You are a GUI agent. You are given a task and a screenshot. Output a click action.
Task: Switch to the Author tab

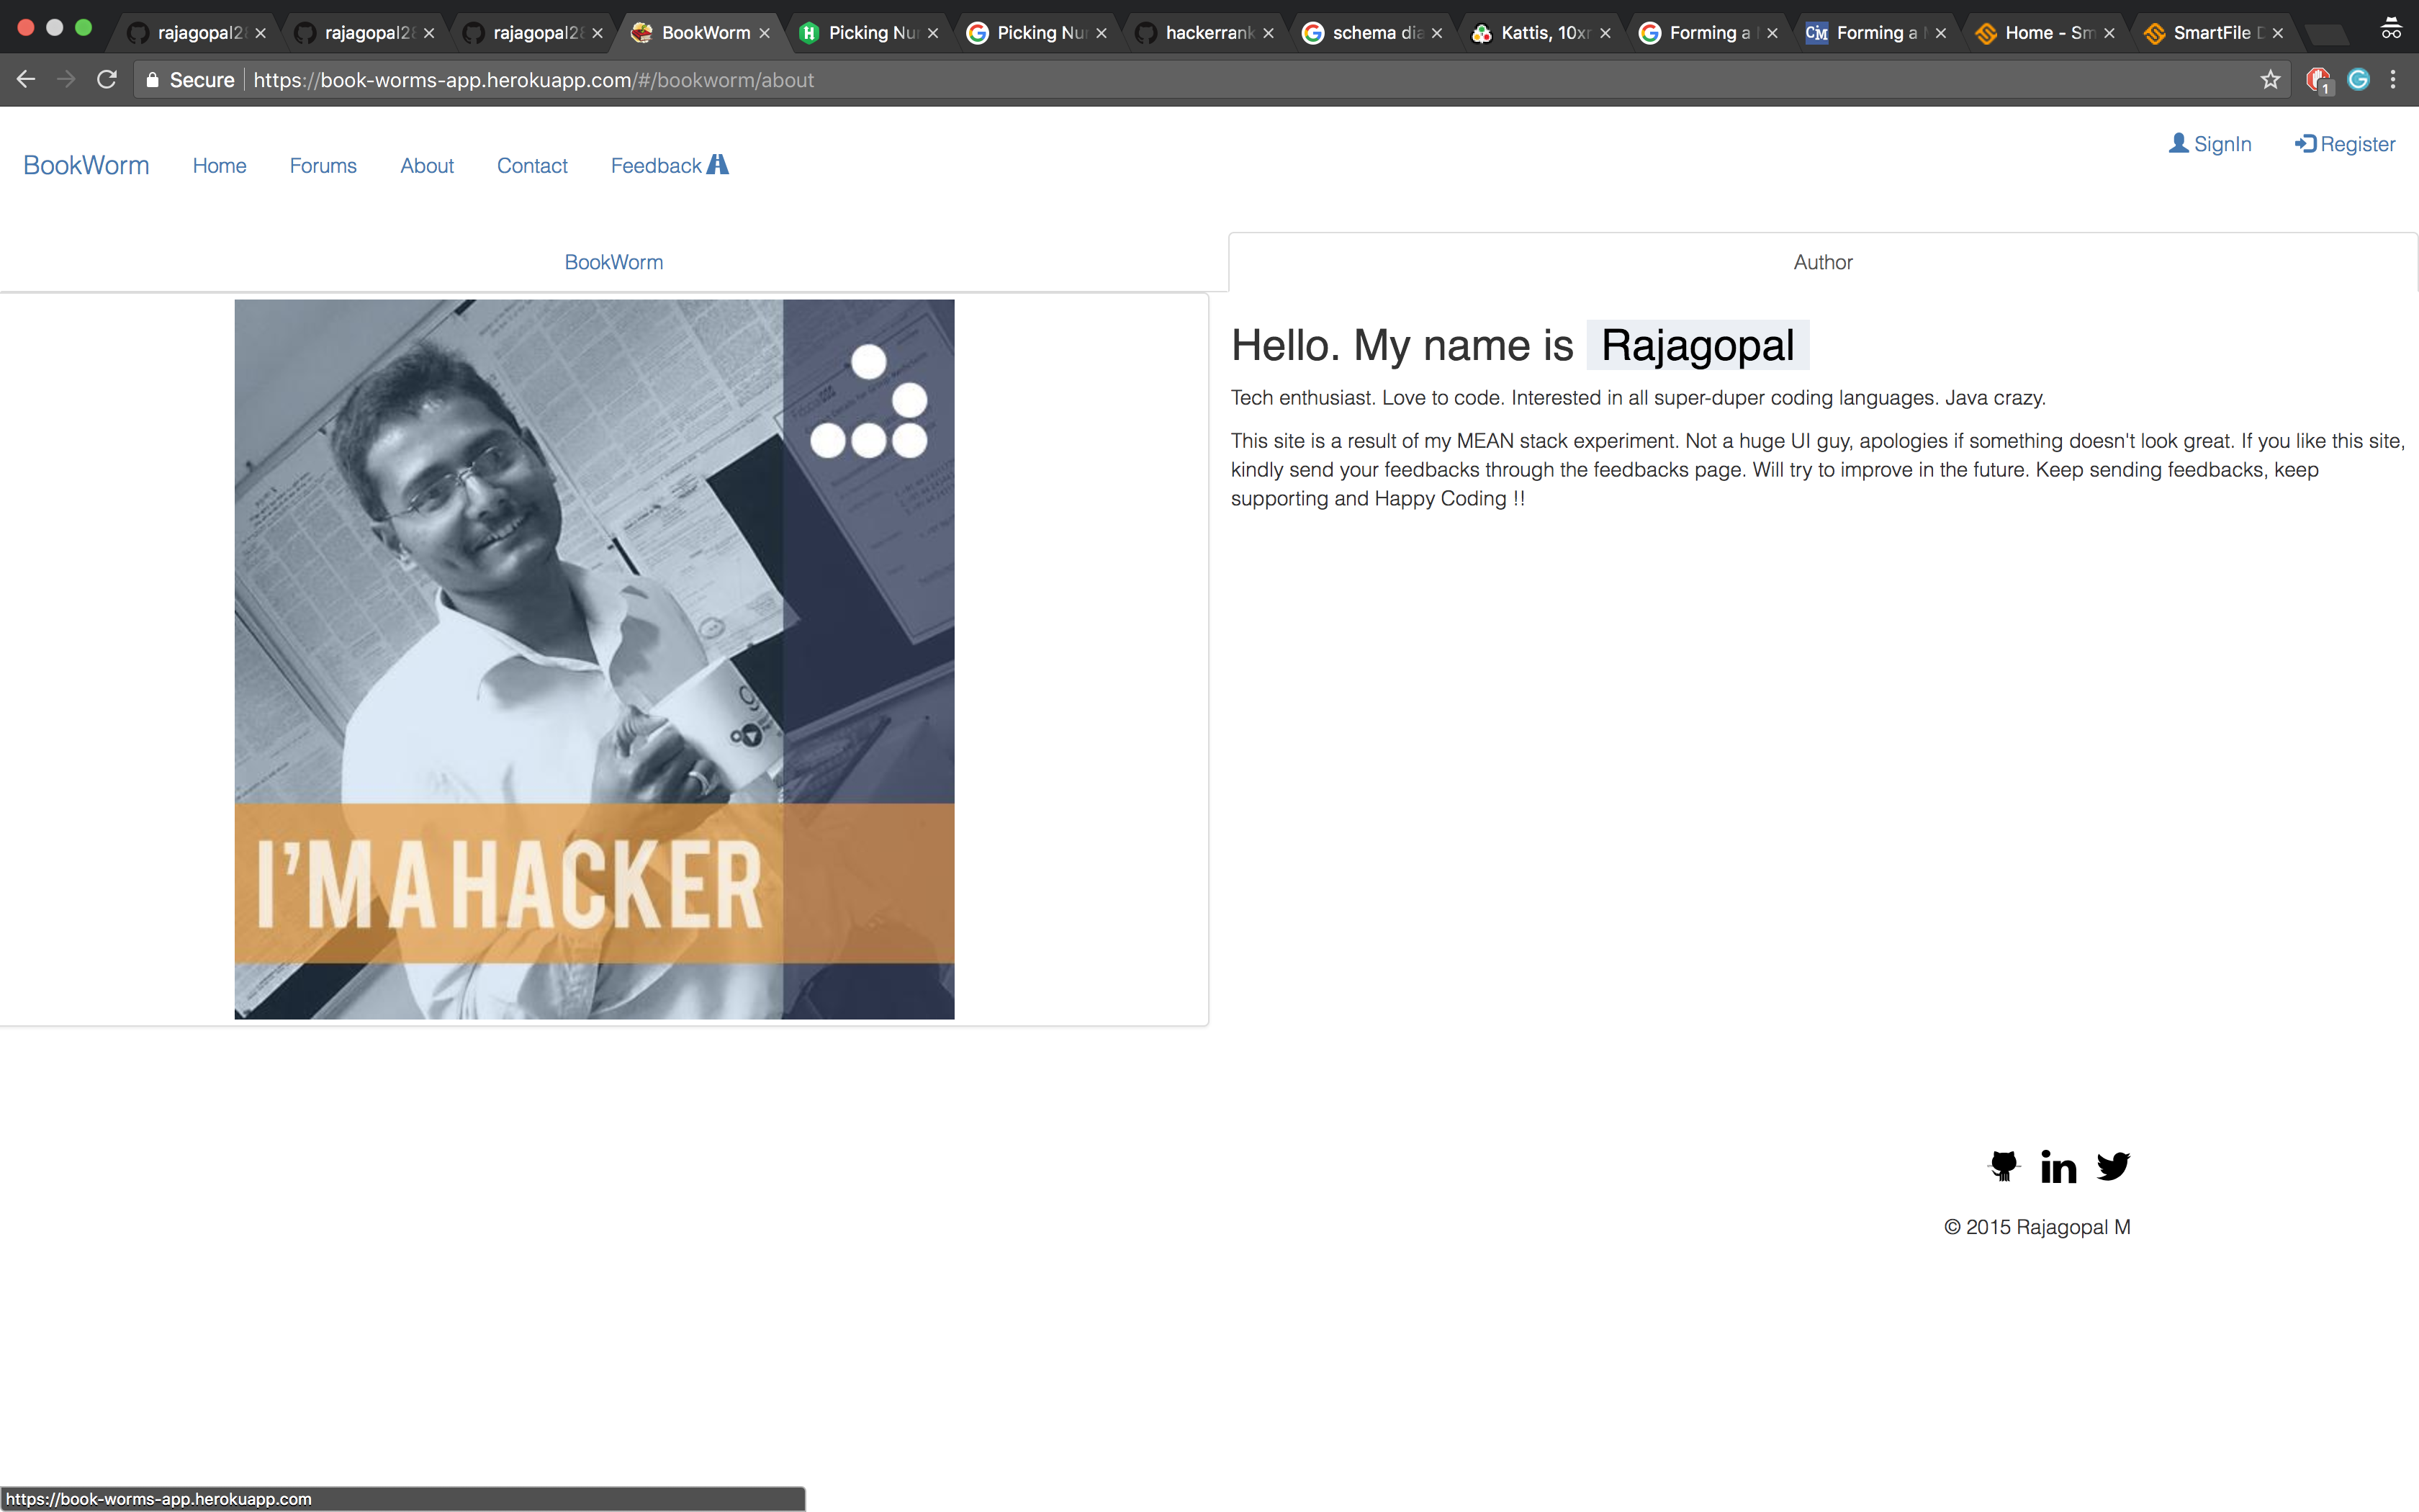coord(1822,262)
